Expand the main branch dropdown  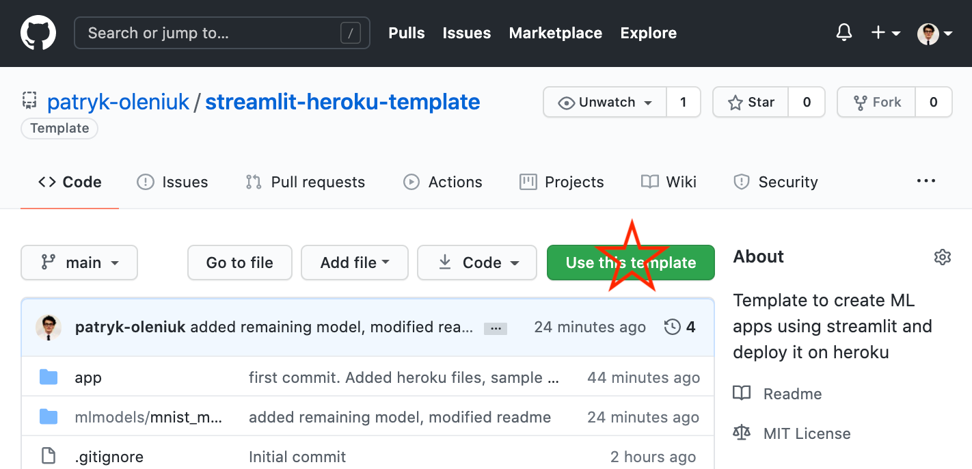coord(79,263)
